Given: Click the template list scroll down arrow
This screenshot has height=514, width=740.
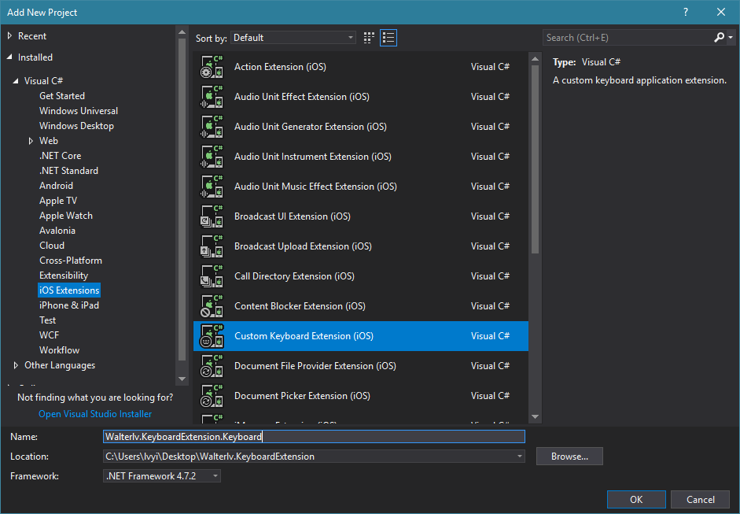Looking at the screenshot, I should [x=535, y=416].
